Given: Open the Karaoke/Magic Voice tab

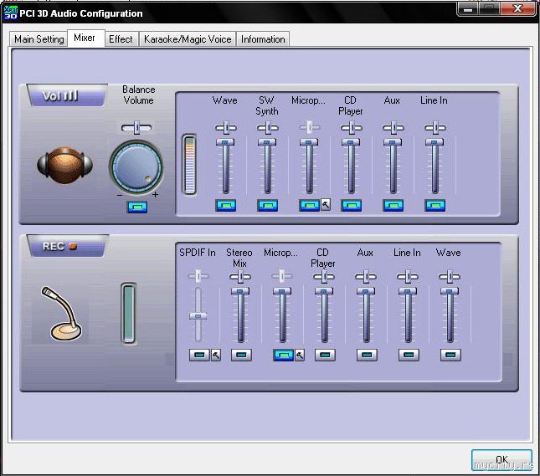Looking at the screenshot, I should tap(187, 39).
